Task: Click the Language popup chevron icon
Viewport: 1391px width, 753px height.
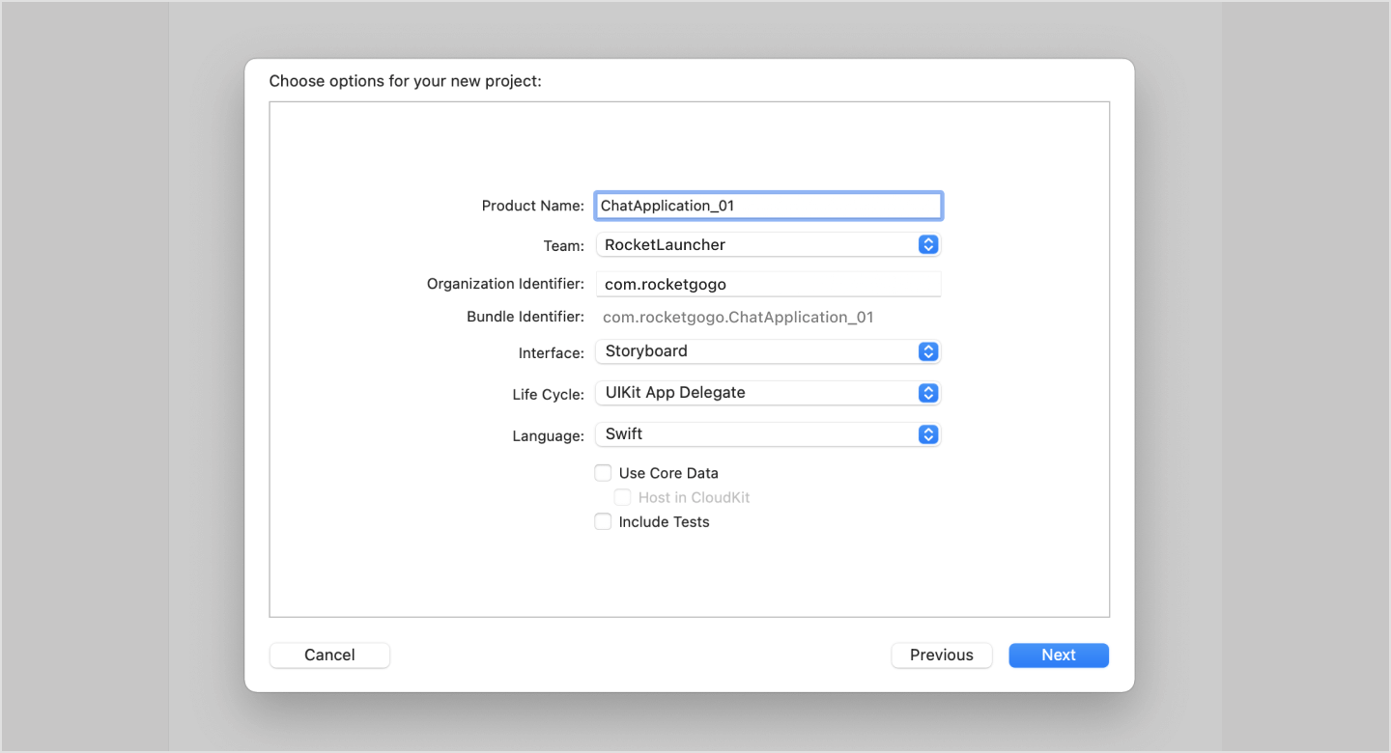Action: [x=927, y=434]
